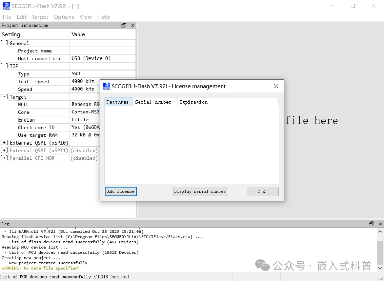The width and height of the screenshot is (384, 281).
Task: Click the log scrollbar down arrow
Action: [380, 268]
